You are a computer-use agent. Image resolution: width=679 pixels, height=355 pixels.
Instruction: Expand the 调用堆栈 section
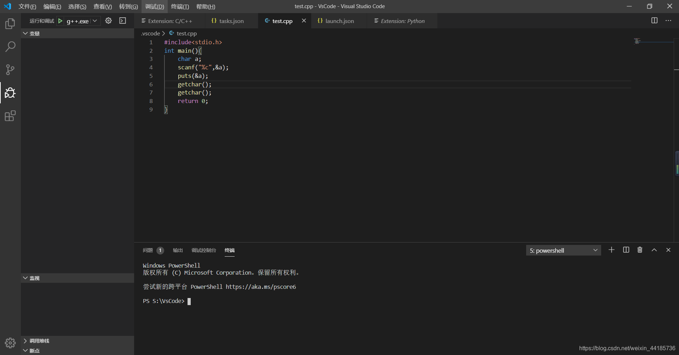(77, 340)
